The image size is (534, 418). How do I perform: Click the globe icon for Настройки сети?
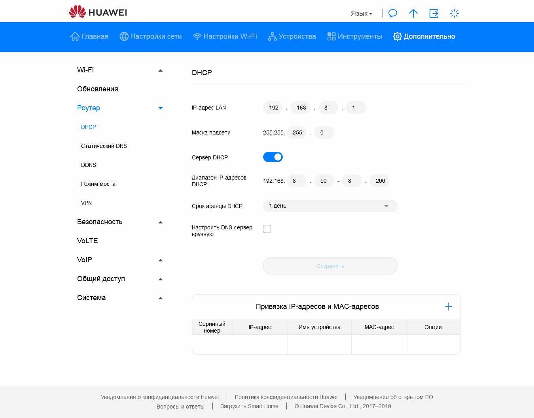124,36
